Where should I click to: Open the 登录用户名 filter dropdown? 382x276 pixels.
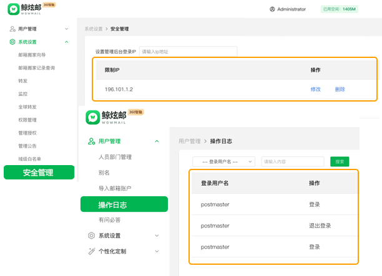(x=223, y=161)
